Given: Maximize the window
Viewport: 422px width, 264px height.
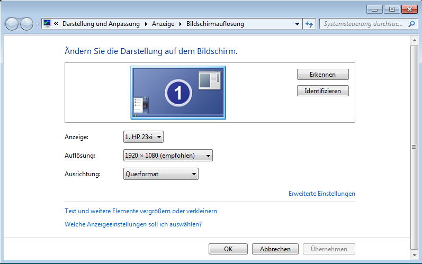Looking at the screenshot, I should 392,10.
